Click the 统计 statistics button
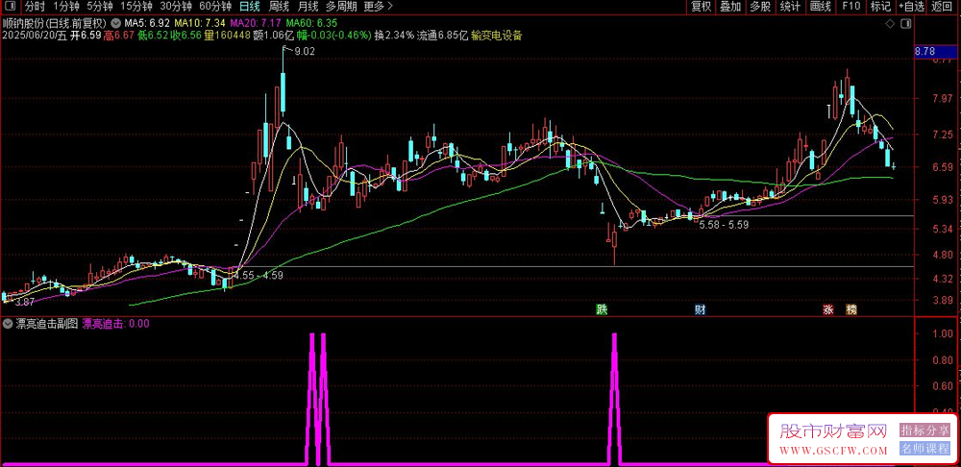This screenshot has height=467, width=961. pyautogui.click(x=790, y=6)
